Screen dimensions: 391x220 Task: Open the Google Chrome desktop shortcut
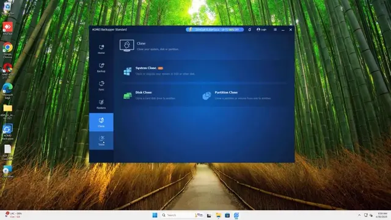7,50
